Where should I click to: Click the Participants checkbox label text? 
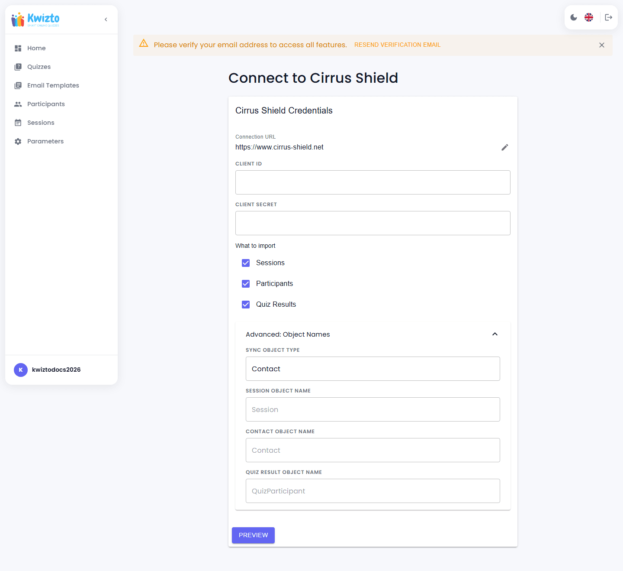pos(274,284)
